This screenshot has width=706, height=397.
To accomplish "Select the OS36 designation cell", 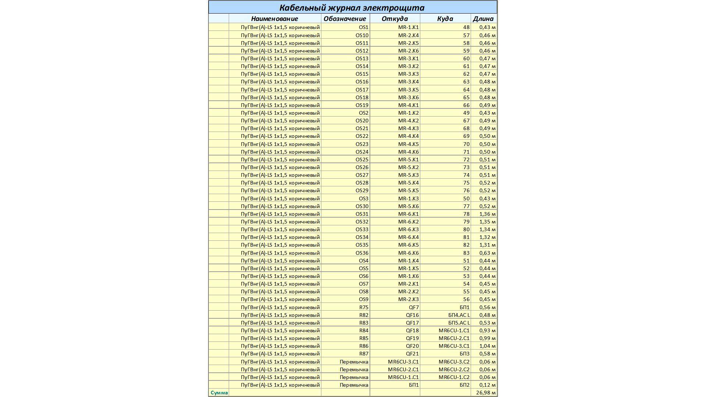I will pyautogui.click(x=362, y=253).
